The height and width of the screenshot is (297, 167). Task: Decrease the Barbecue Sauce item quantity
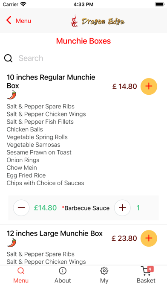[x=21, y=208]
